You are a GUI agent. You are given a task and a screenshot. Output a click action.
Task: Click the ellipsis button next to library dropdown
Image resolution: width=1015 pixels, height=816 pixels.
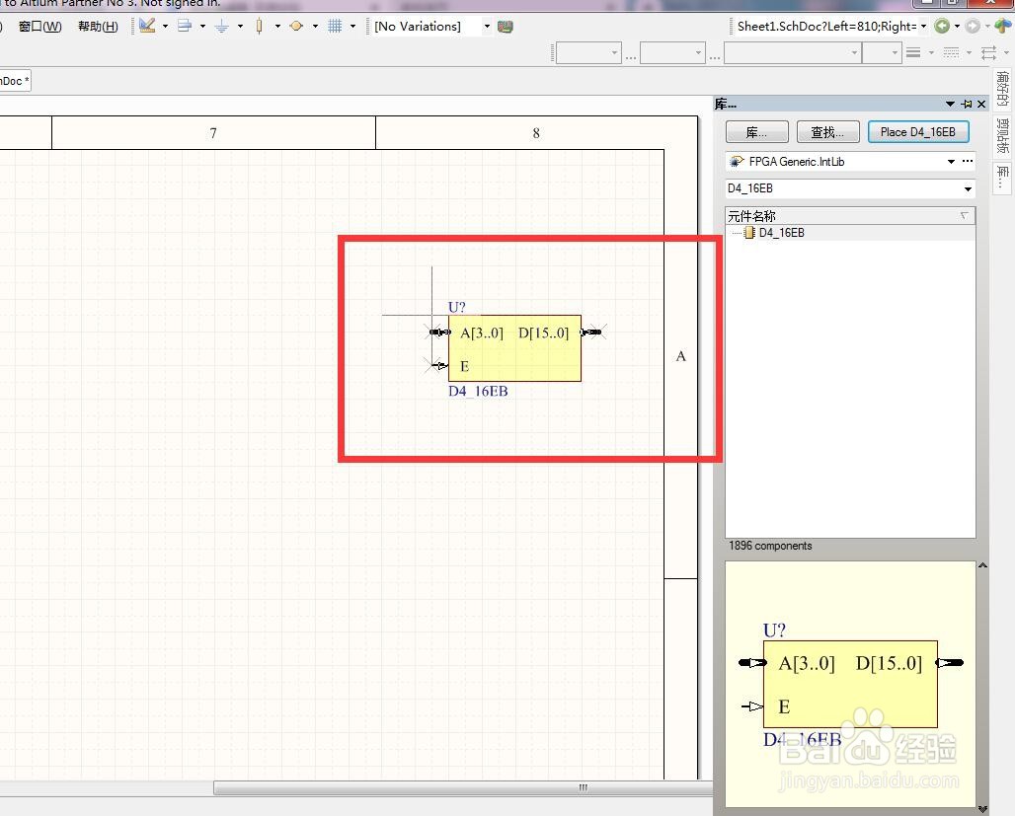pos(968,161)
